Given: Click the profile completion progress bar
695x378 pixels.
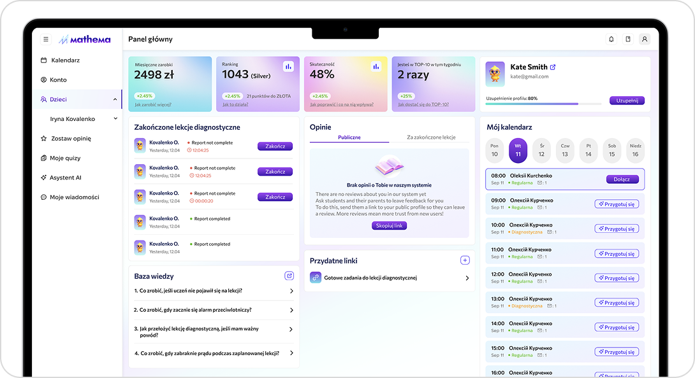Looking at the screenshot, I should point(543,104).
